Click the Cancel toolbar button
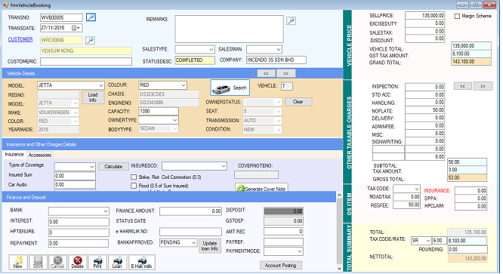 point(57,262)
